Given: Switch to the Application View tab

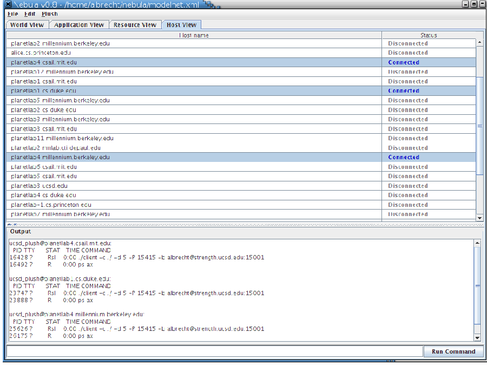Looking at the screenshot, I should point(79,25).
